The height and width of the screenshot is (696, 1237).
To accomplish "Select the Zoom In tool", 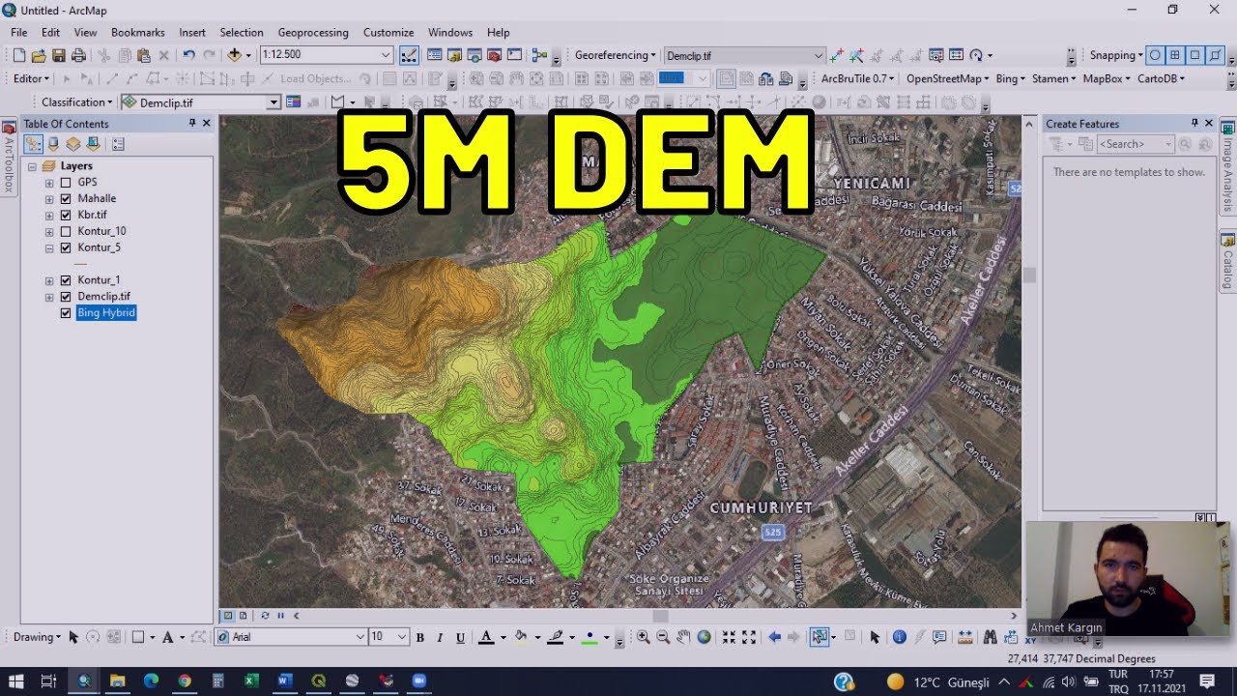I will [643, 637].
